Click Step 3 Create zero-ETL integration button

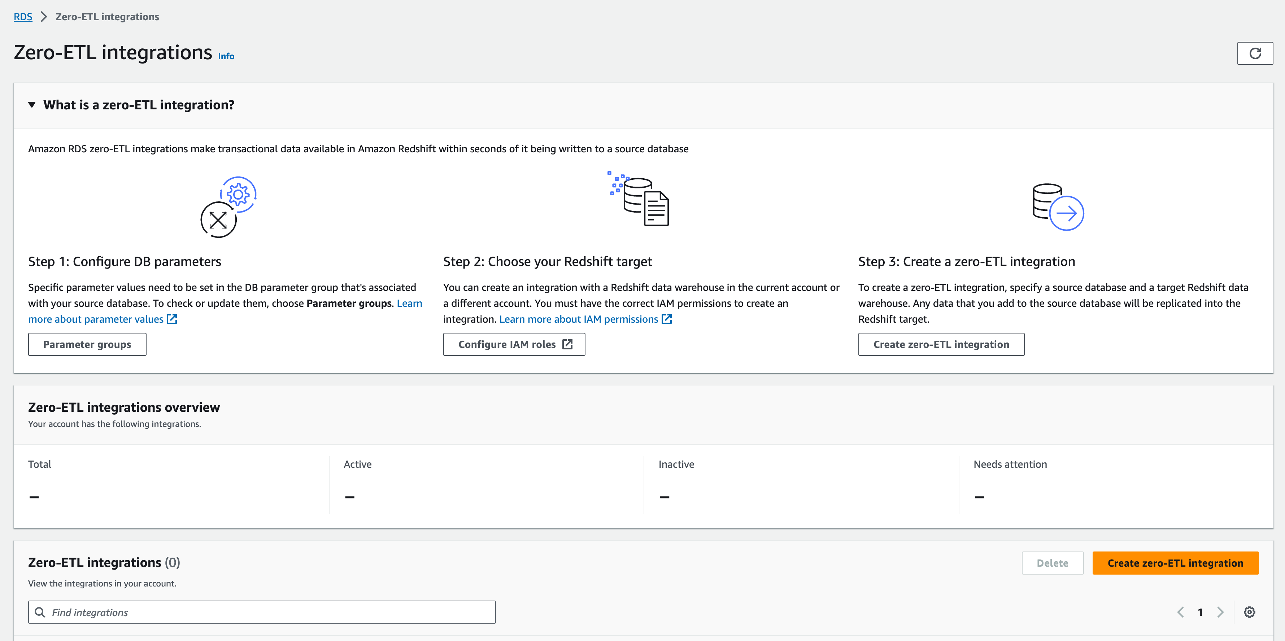941,344
